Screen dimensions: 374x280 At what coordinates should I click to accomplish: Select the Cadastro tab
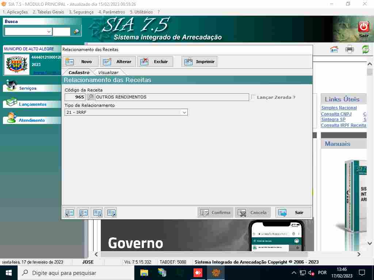click(x=79, y=73)
